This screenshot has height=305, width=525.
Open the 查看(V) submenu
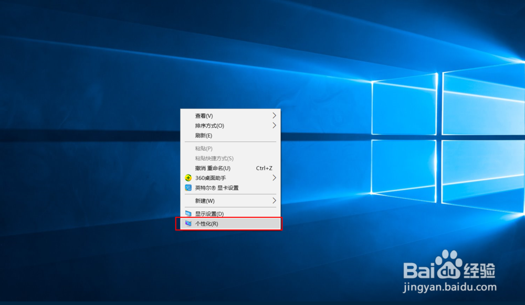[x=230, y=116]
